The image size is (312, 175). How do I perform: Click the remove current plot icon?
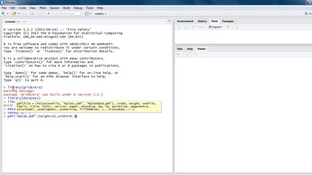228,27
